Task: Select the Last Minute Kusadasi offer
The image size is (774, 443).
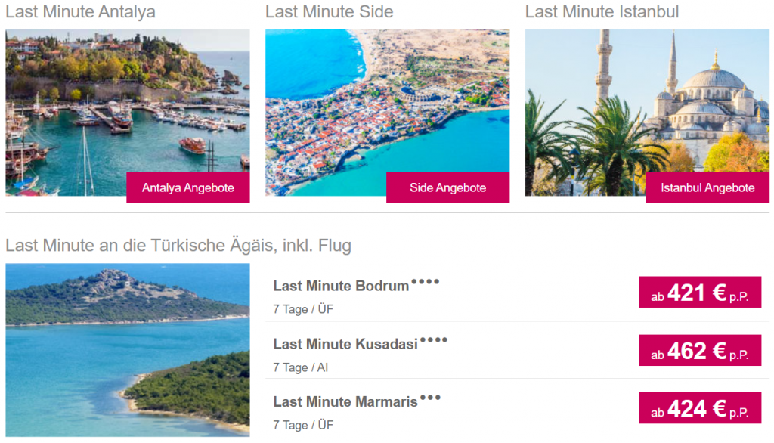Action: click(x=345, y=344)
